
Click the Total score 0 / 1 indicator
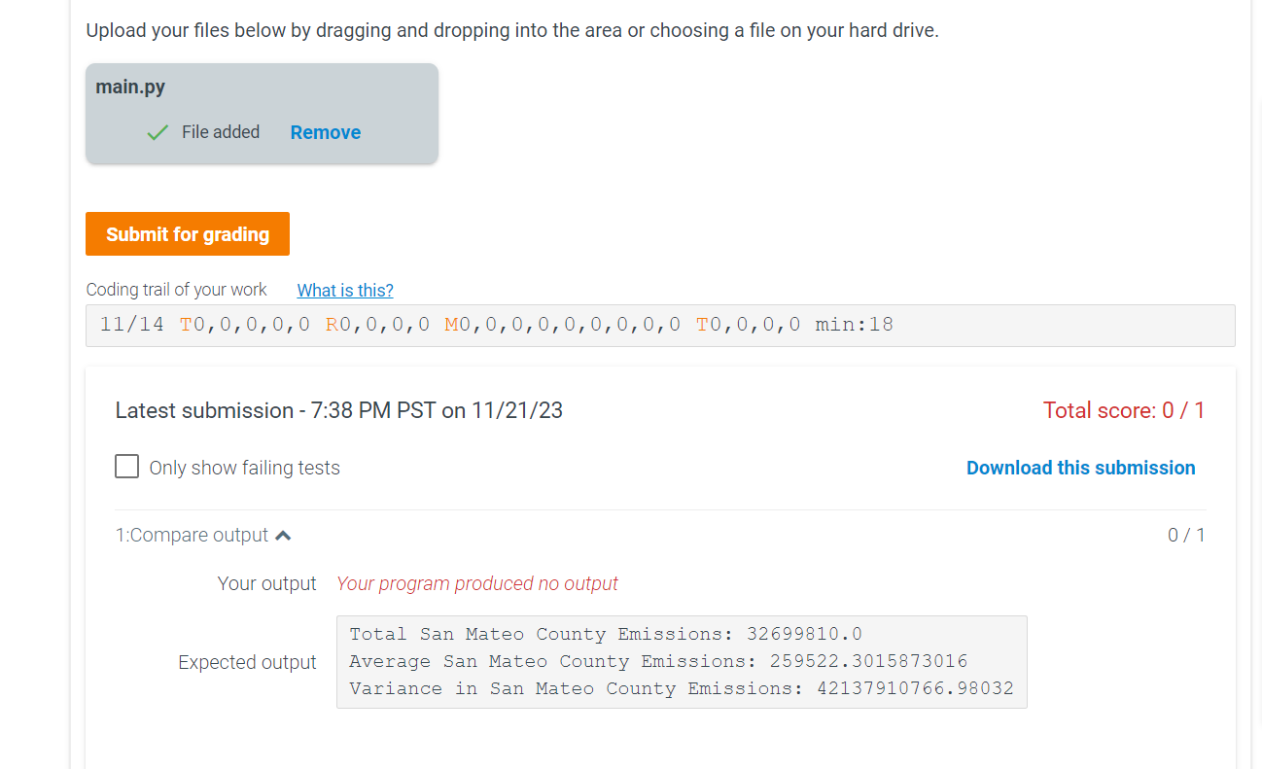click(1123, 409)
